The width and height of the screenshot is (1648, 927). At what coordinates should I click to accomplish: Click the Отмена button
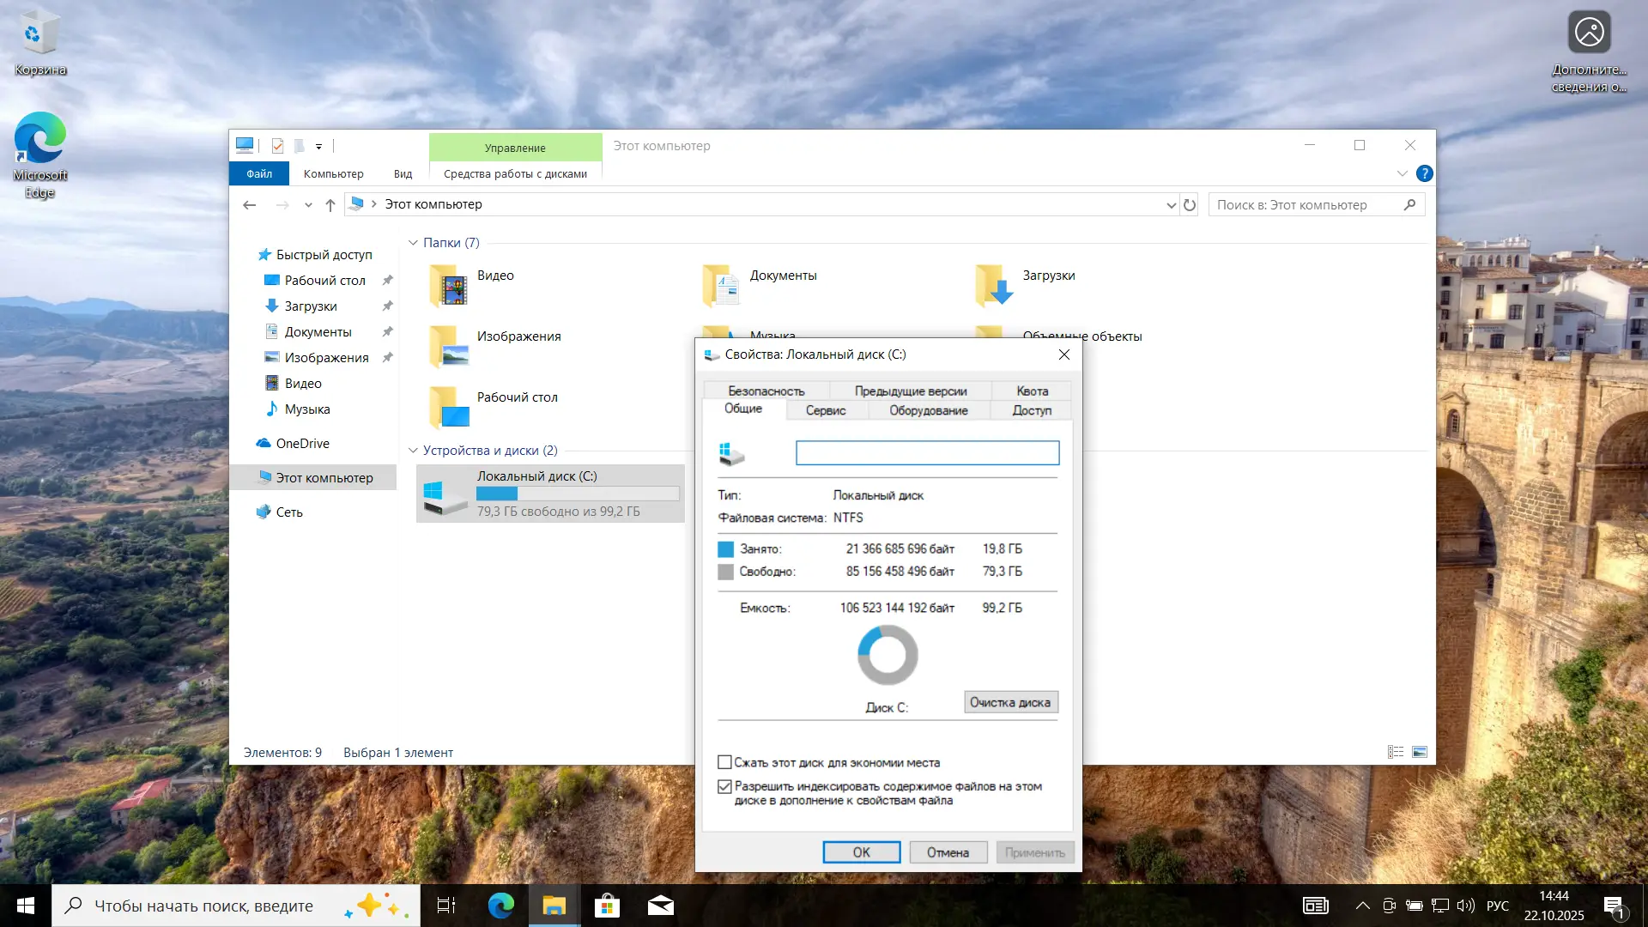pos(948,852)
